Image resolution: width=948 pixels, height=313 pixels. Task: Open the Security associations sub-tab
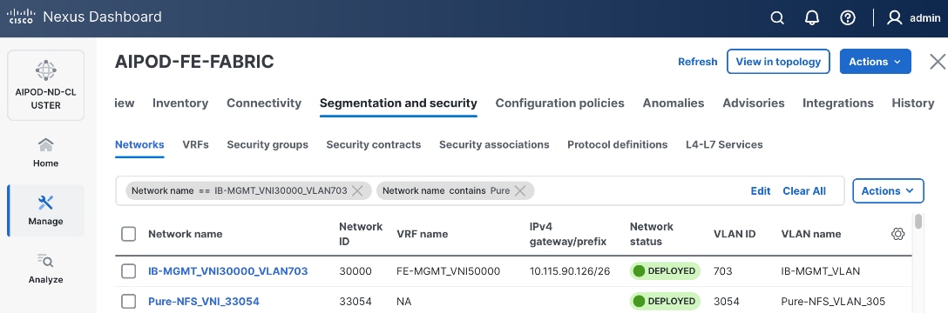pyautogui.click(x=494, y=144)
